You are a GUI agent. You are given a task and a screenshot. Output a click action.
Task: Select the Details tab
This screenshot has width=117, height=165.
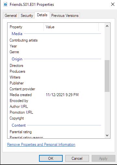[42, 15]
